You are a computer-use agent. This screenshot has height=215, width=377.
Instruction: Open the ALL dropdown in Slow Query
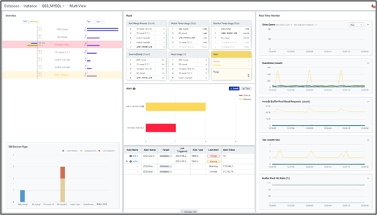pyautogui.click(x=356, y=25)
